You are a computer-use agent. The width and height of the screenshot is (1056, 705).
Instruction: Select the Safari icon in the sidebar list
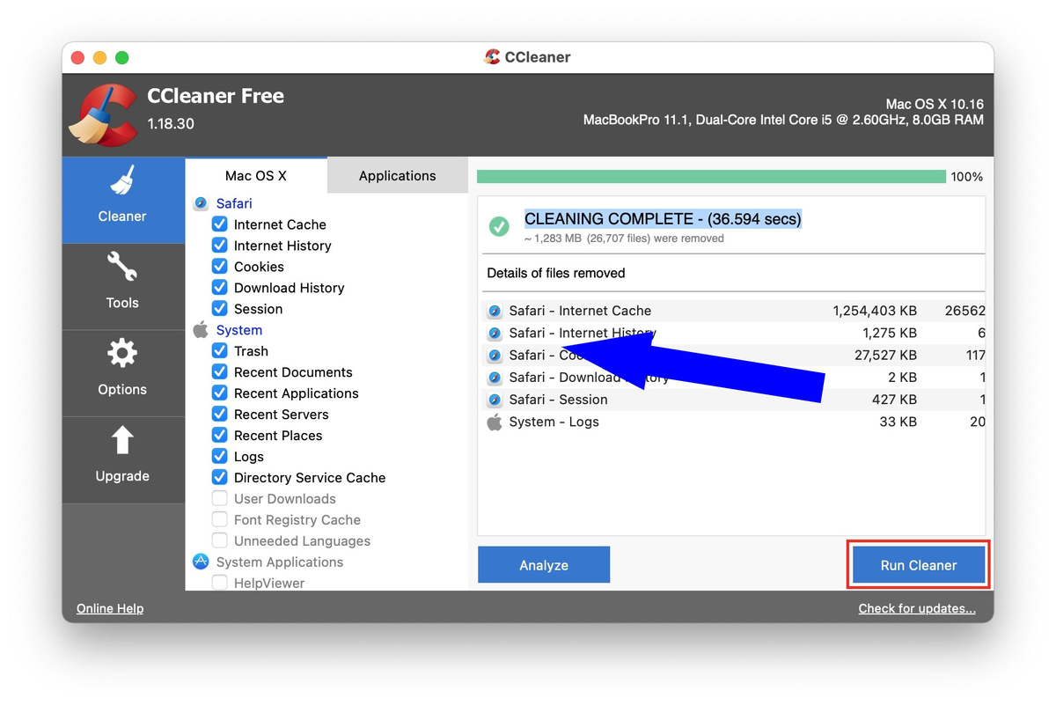point(201,203)
